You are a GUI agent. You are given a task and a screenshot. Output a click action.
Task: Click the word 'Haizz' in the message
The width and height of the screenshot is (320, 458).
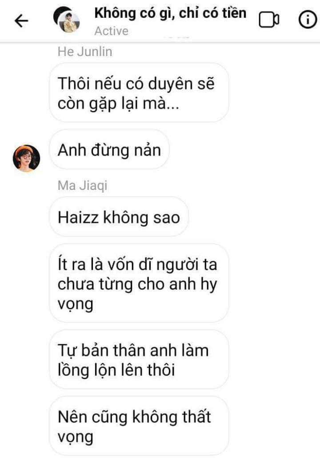78,217
